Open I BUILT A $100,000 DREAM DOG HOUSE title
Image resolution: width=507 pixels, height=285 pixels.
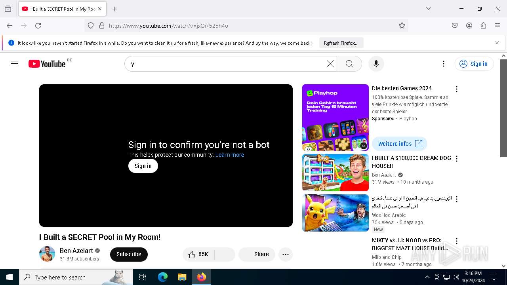pos(412,162)
